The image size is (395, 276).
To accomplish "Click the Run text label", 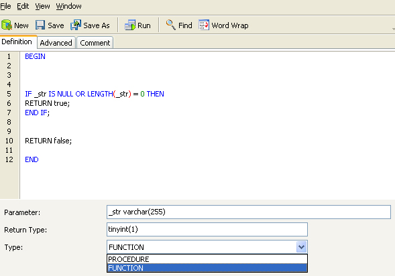I will tap(144, 25).
